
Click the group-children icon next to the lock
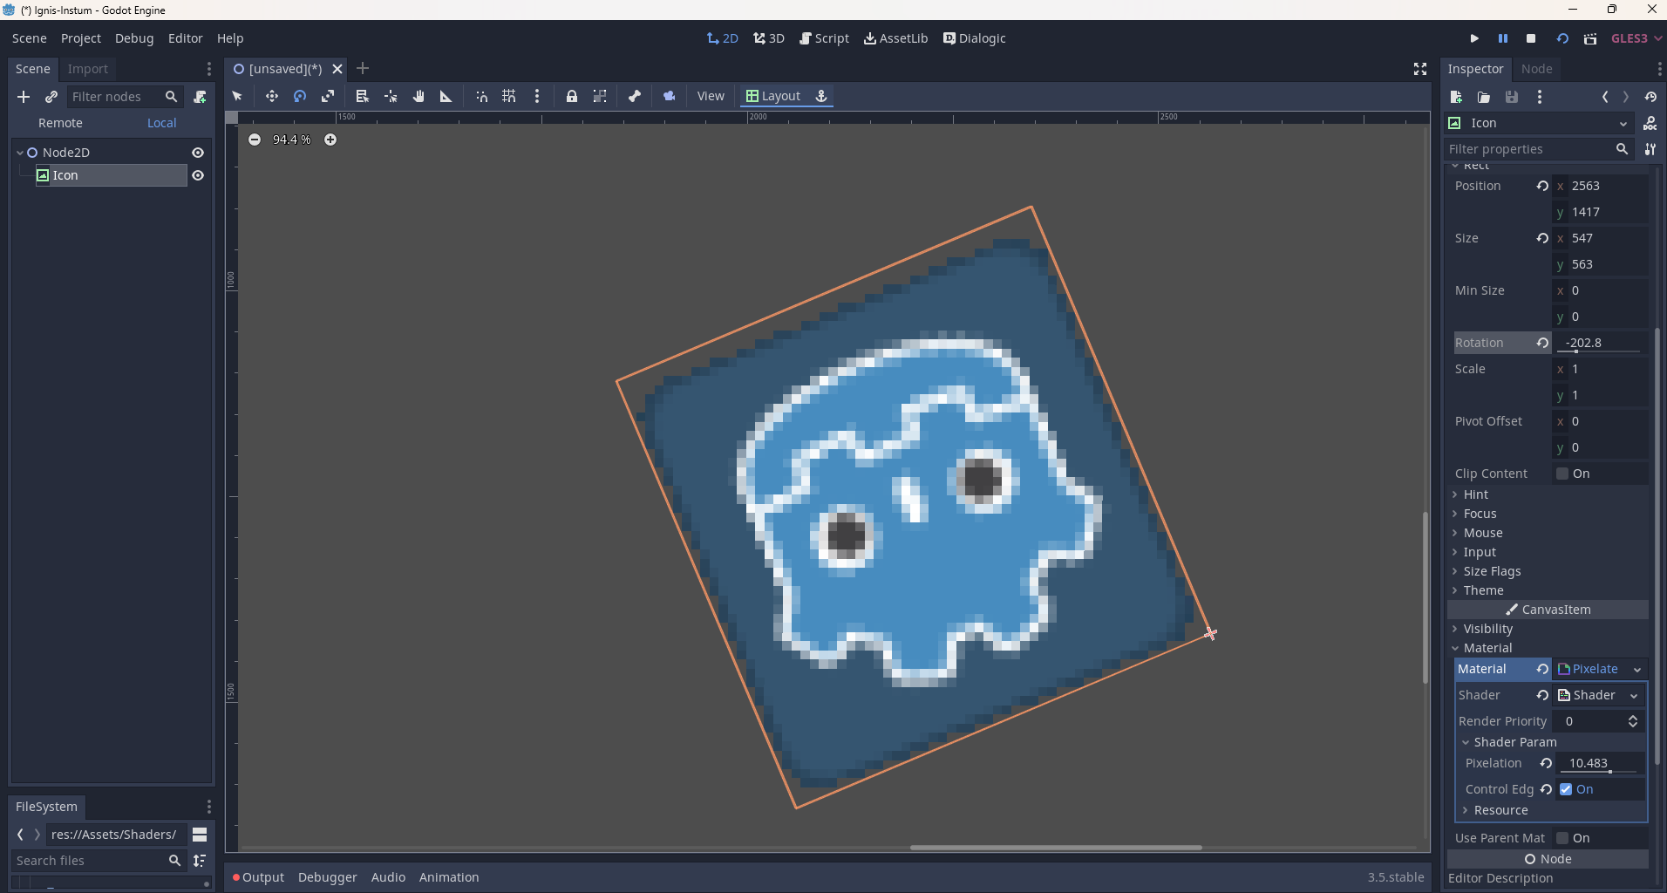[x=600, y=96]
